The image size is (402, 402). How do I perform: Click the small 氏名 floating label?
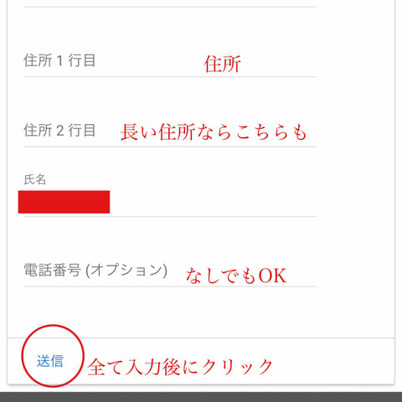(x=34, y=179)
